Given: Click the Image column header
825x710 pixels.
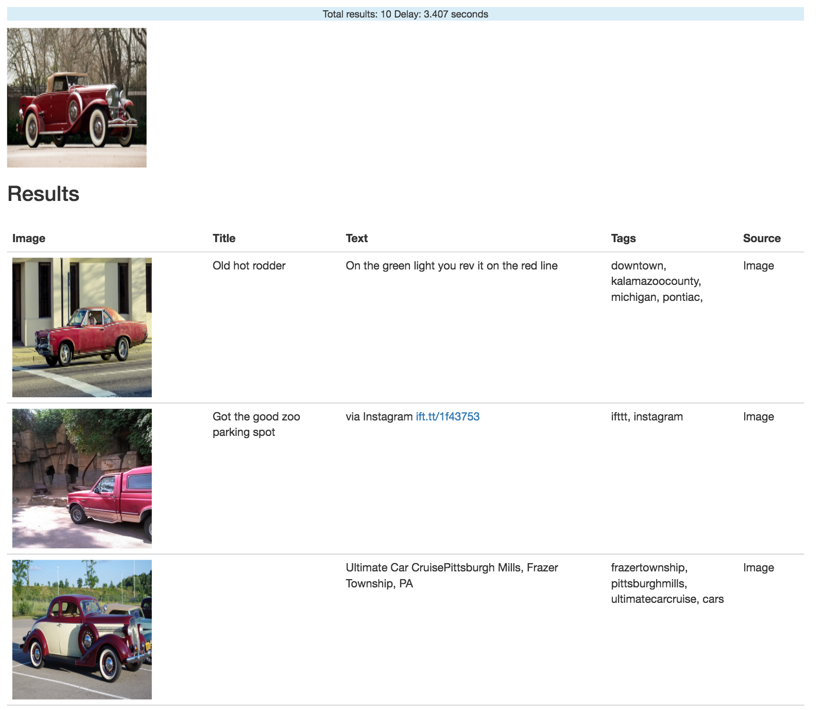Looking at the screenshot, I should [29, 238].
